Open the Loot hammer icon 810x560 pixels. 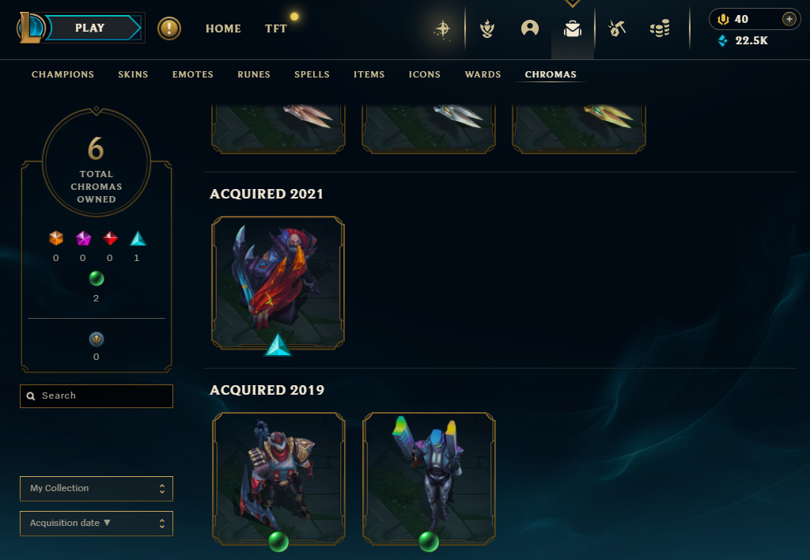tap(617, 28)
